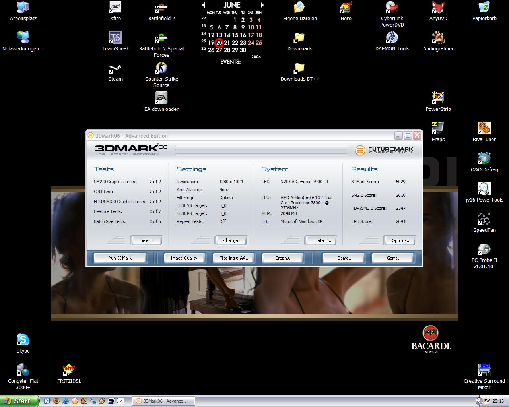The height and width of the screenshot is (407, 509).
Task: Start the Game... mode
Action: point(394,258)
